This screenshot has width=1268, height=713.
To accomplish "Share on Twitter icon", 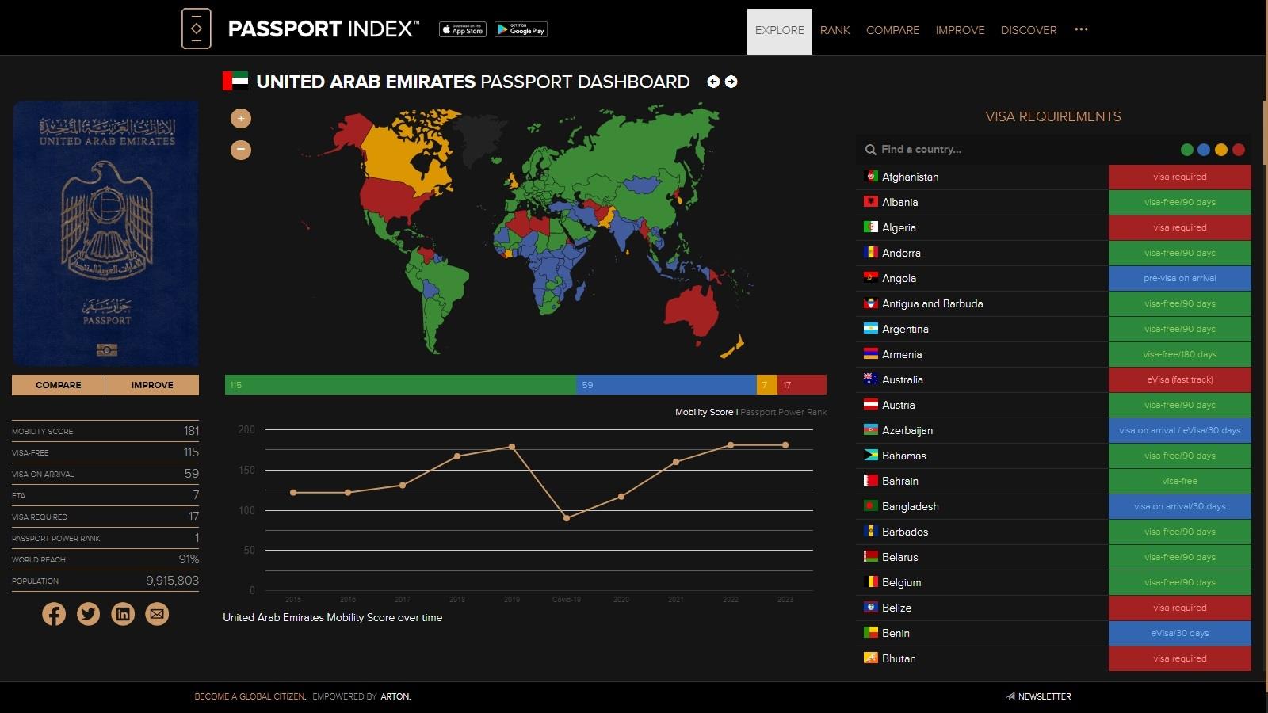I will coord(88,614).
